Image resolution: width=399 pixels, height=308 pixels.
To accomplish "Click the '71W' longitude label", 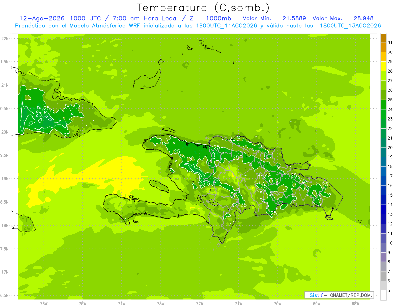I will click(238, 303).
